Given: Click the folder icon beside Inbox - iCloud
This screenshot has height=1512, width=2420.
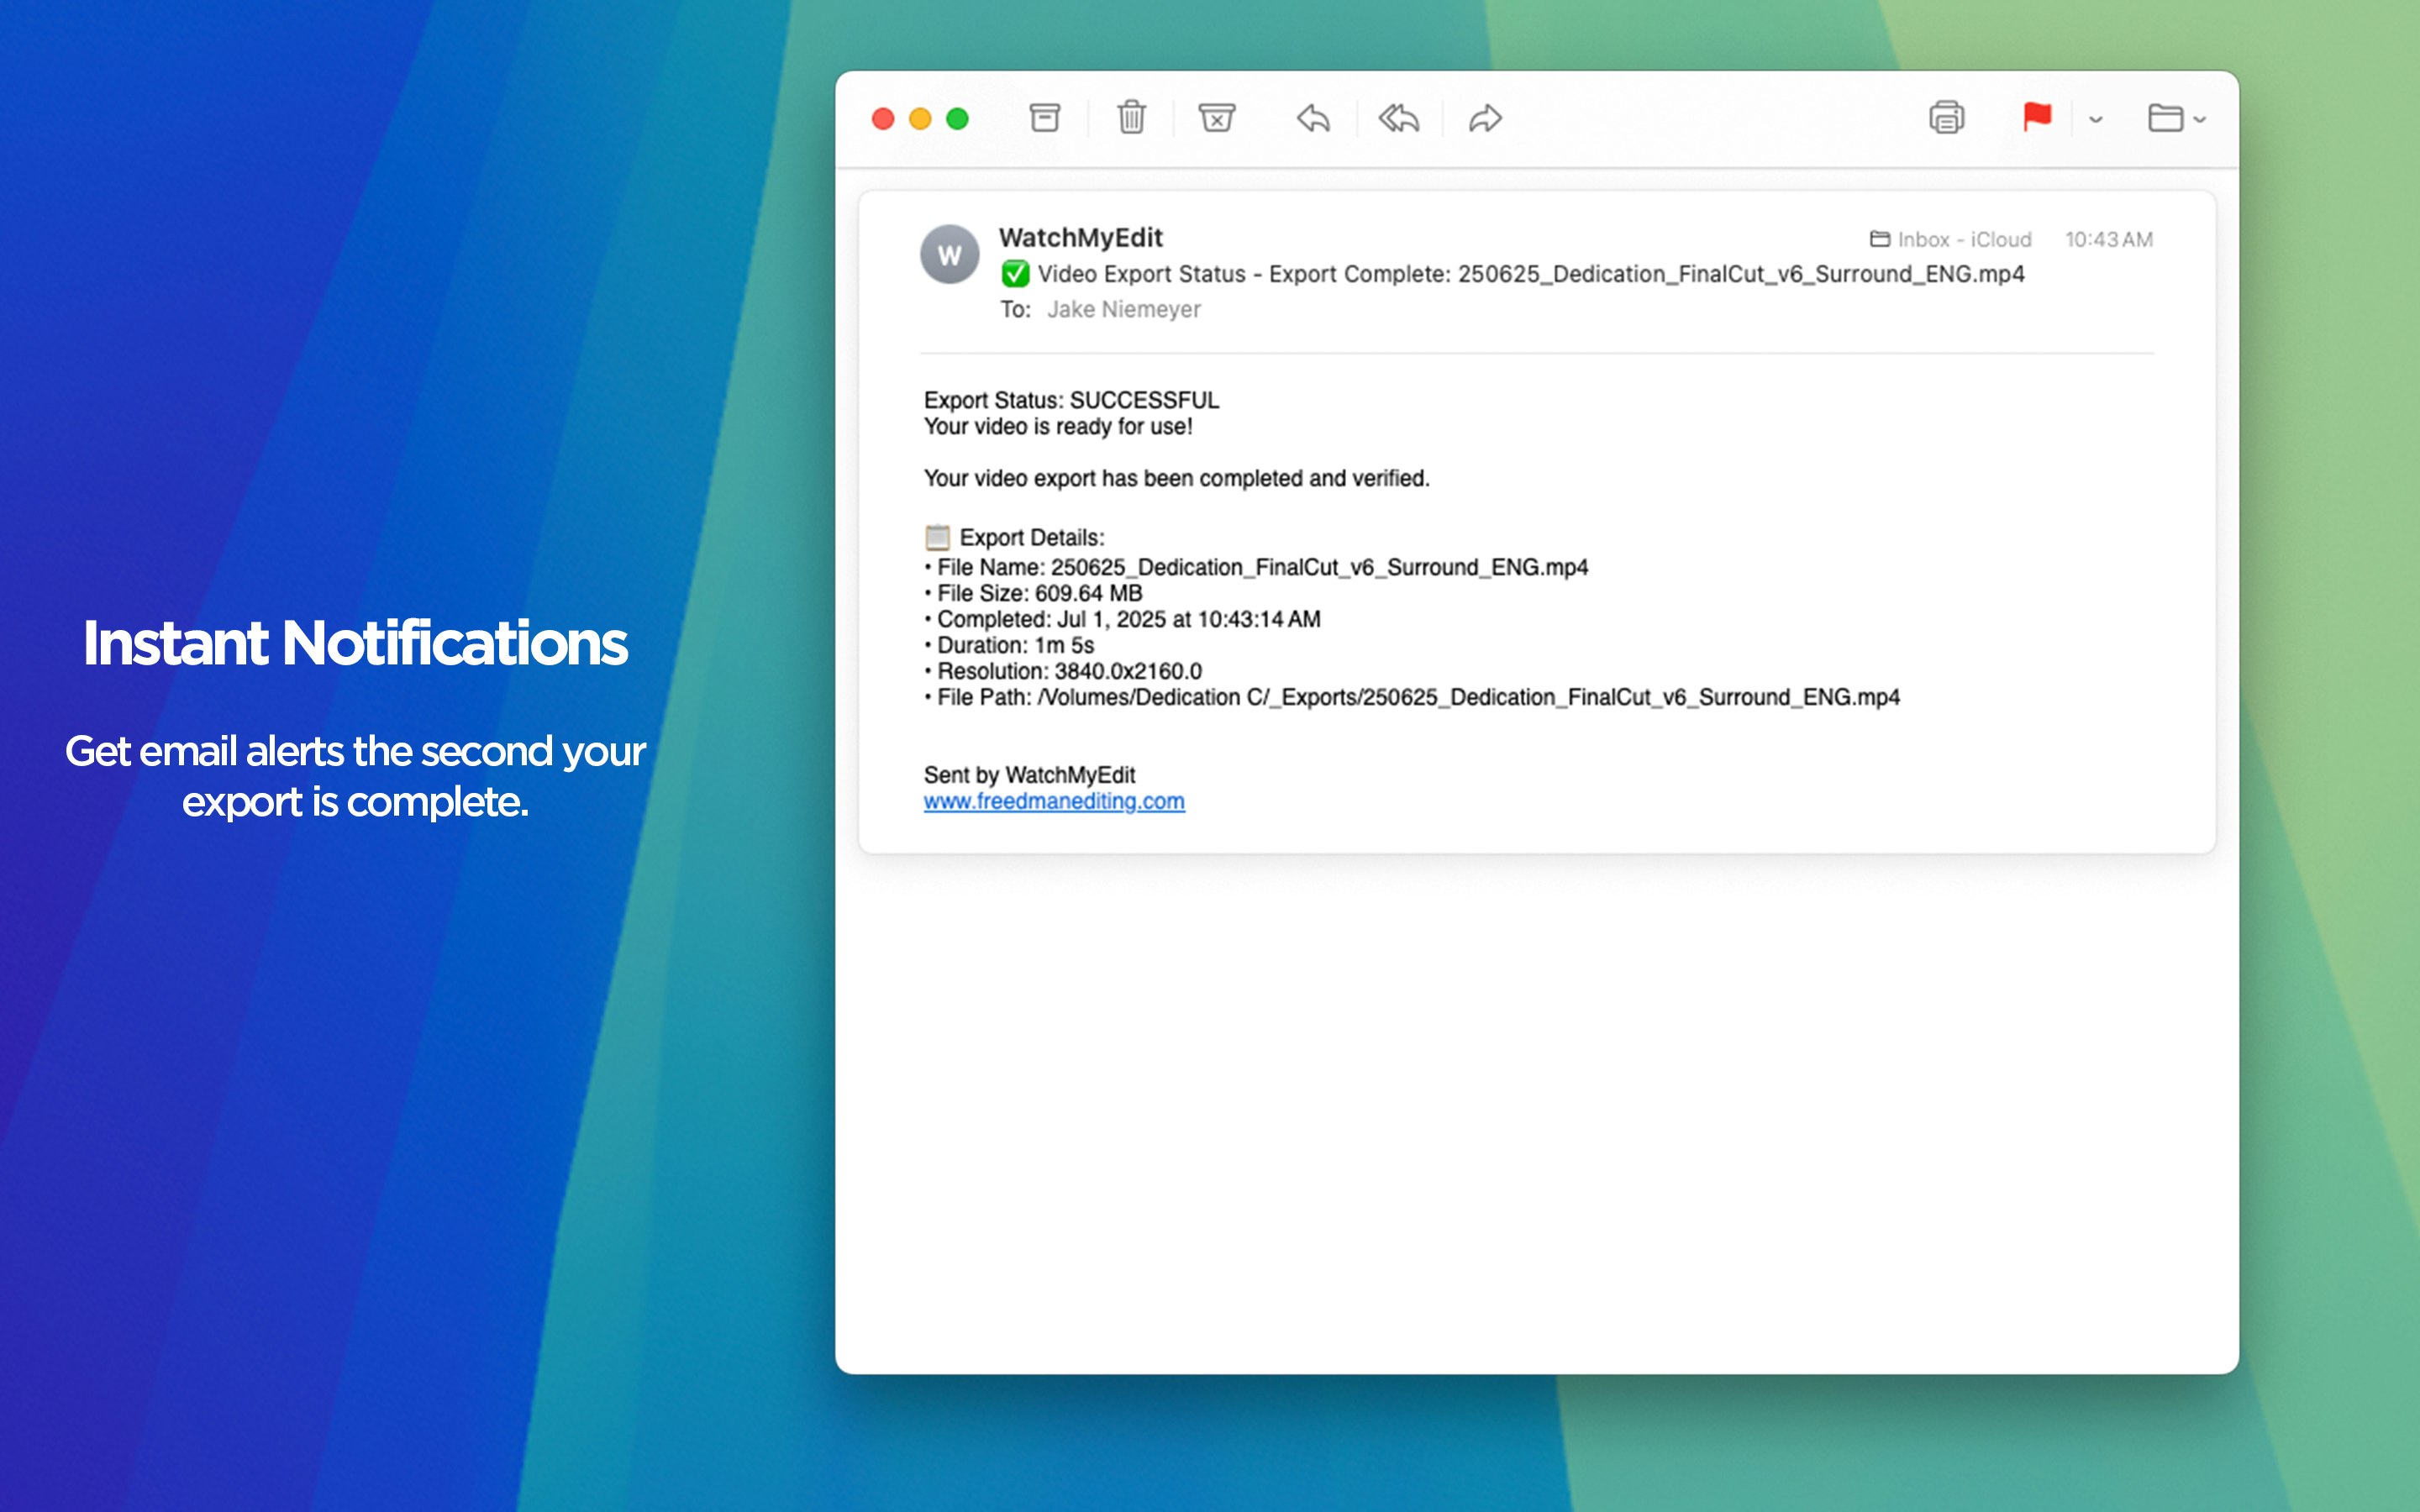Looking at the screenshot, I should [x=1880, y=239].
